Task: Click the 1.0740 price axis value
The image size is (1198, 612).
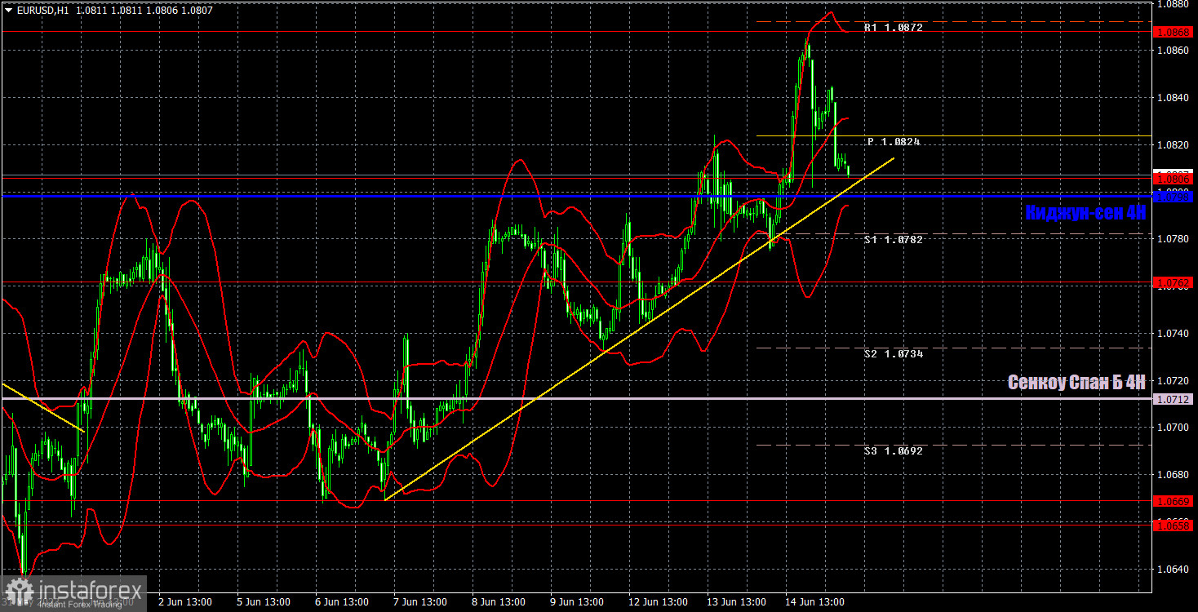Action: tap(1174, 334)
